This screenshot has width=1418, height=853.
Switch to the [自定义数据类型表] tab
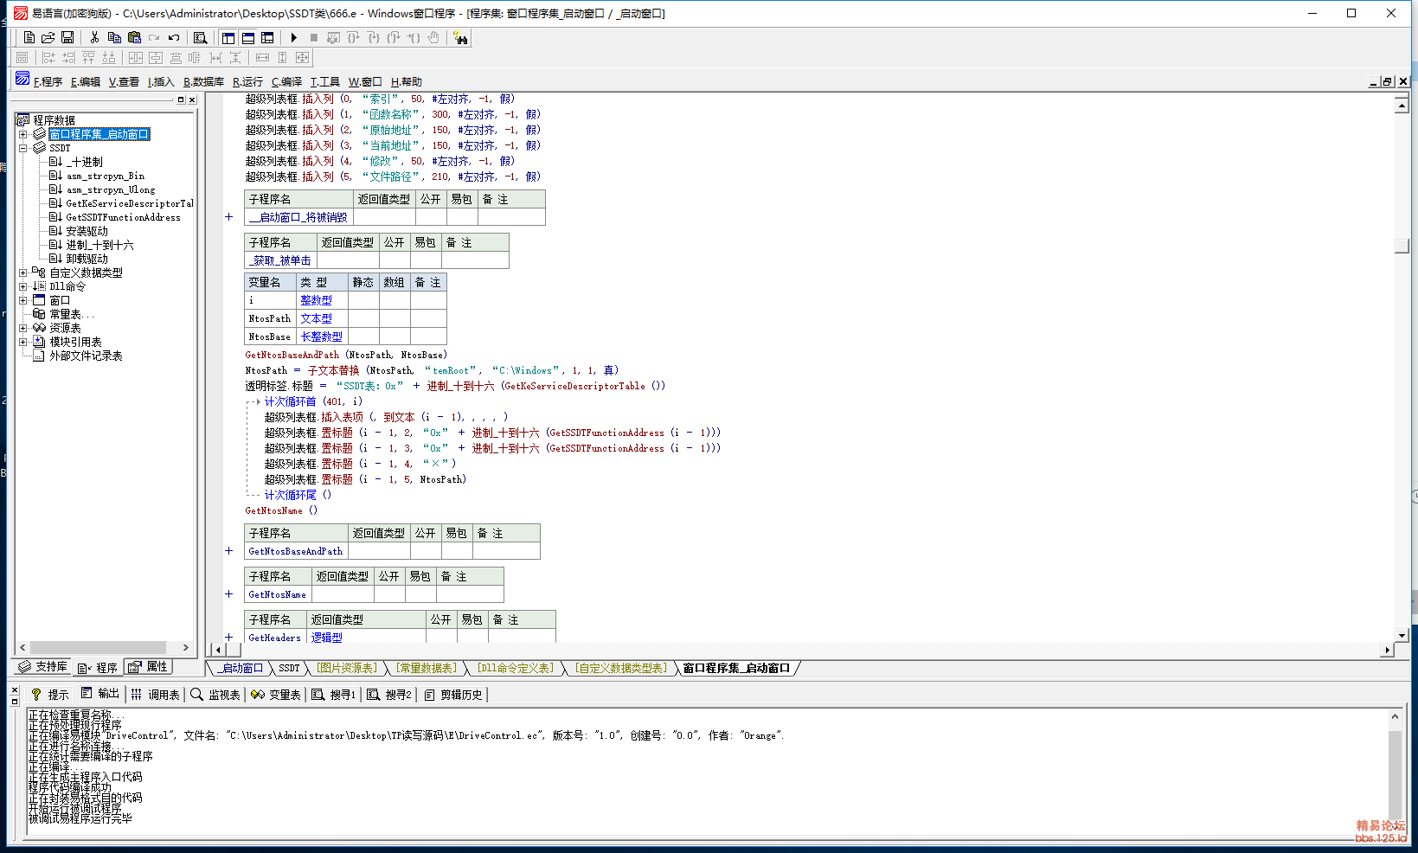[x=620, y=668]
